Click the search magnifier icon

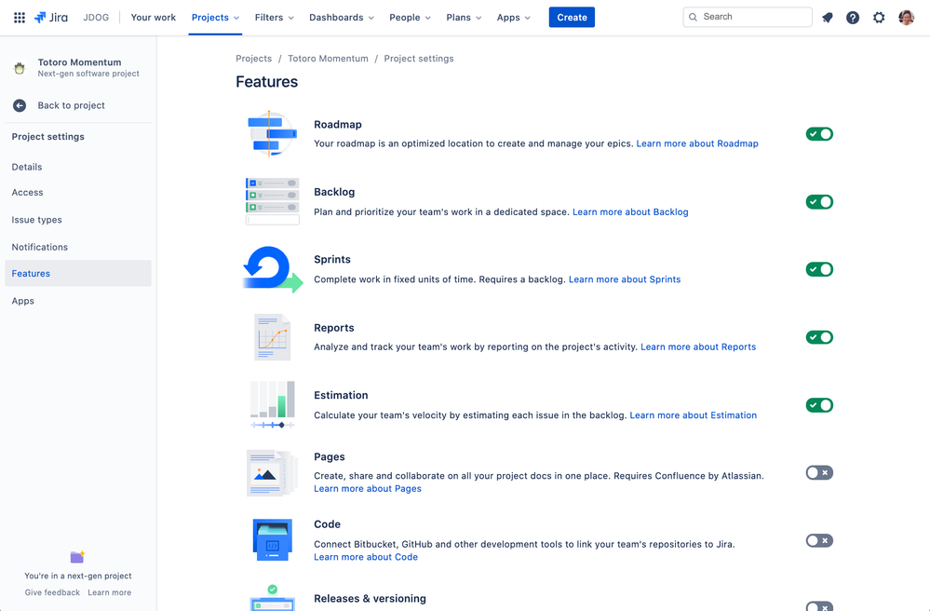pos(693,17)
